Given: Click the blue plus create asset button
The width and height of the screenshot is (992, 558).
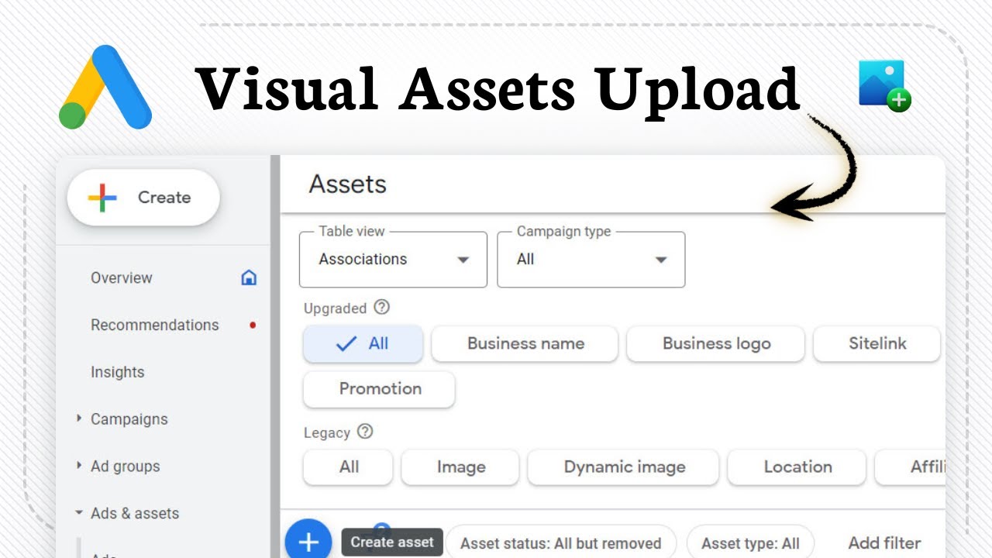Looking at the screenshot, I should [308, 540].
